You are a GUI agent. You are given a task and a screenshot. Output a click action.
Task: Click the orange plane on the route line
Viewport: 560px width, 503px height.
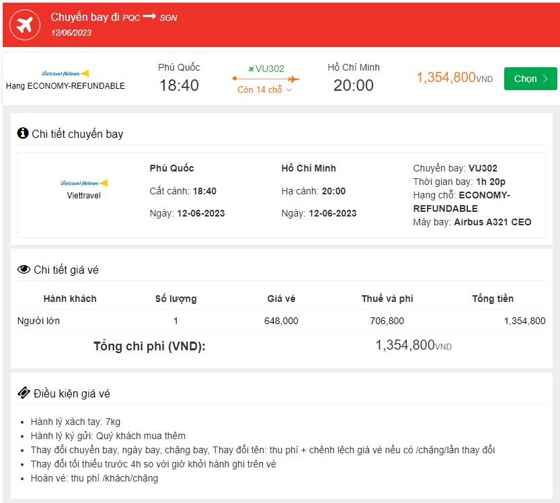(x=293, y=79)
